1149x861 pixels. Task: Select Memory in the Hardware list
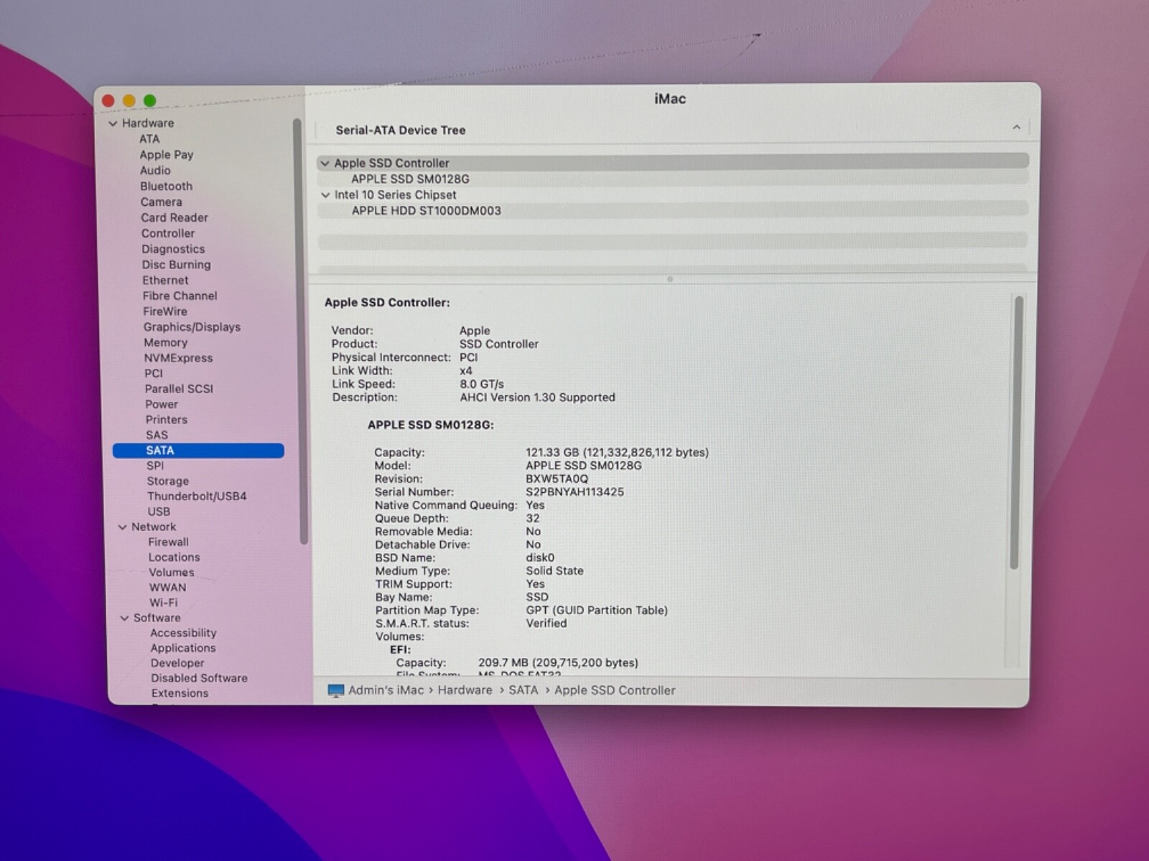click(x=165, y=343)
